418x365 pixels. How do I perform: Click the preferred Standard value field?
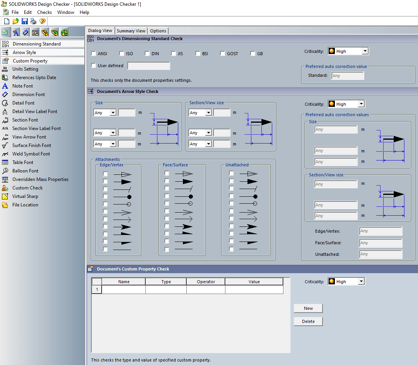[x=348, y=76]
